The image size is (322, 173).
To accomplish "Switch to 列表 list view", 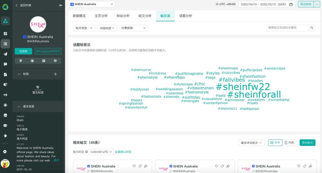I will [x=289, y=143].
